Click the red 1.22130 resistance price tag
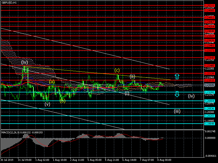This screenshot has width=218, height=163. pos(210,74)
